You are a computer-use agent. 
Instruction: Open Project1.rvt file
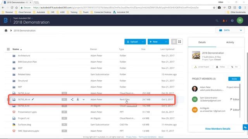click(x=24, y=119)
